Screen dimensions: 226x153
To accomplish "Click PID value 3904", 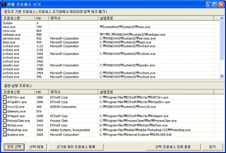I will 40,130.
